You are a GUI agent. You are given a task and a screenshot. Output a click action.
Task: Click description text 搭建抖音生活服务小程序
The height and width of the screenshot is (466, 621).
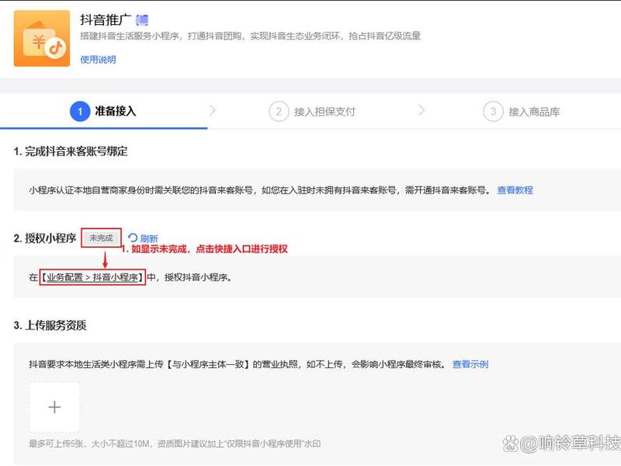click(130, 36)
